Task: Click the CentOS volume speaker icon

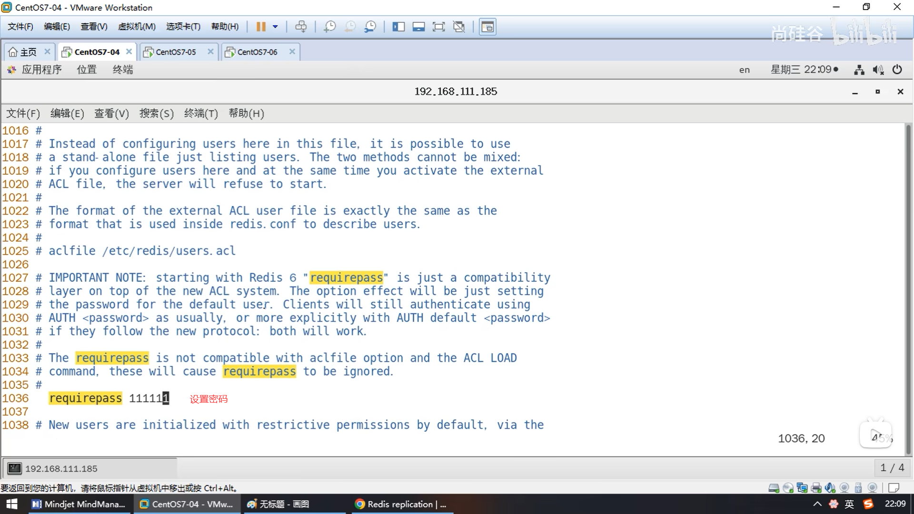Action: (878, 70)
